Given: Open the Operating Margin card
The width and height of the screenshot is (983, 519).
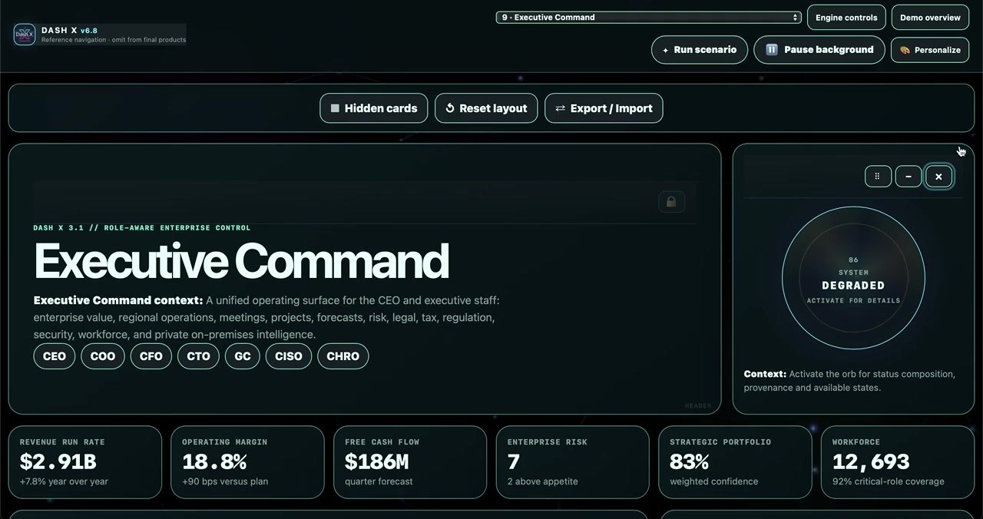Looking at the screenshot, I should pos(247,462).
